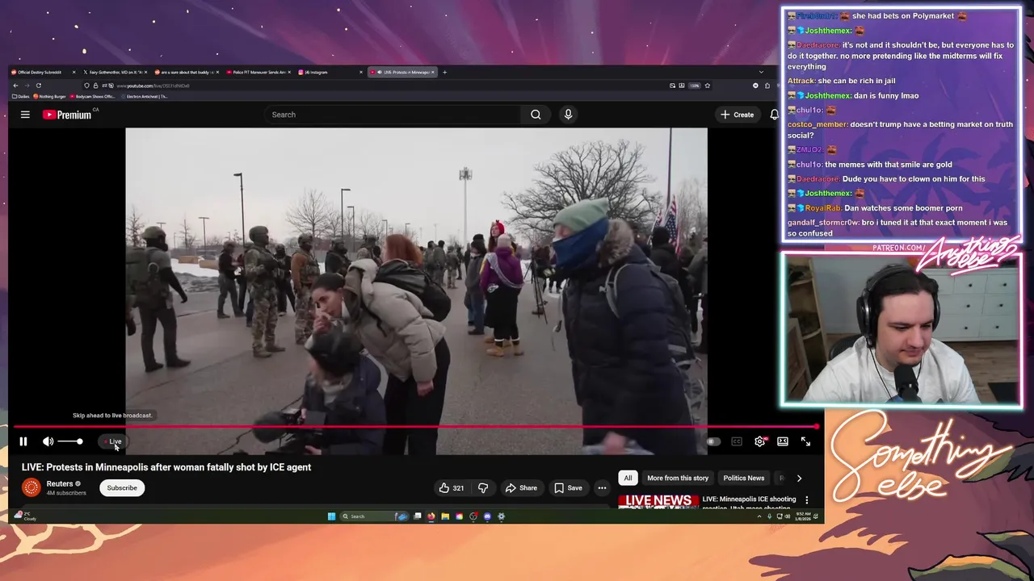Expand the browser tab list dropdown

760,72
